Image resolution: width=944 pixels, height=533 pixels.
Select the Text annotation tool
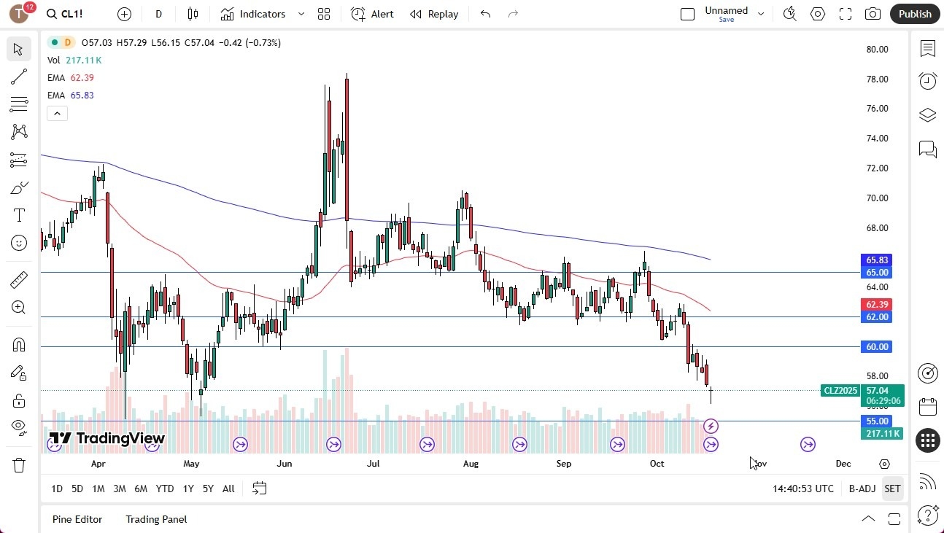(x=18, y=214)
